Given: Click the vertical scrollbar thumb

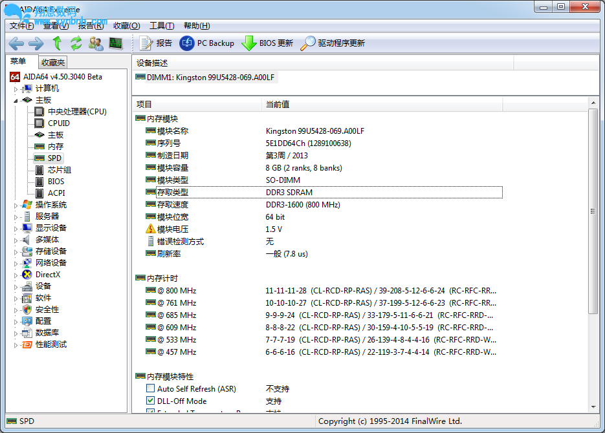Looking at the screenshot, I should tap(593, 211).
